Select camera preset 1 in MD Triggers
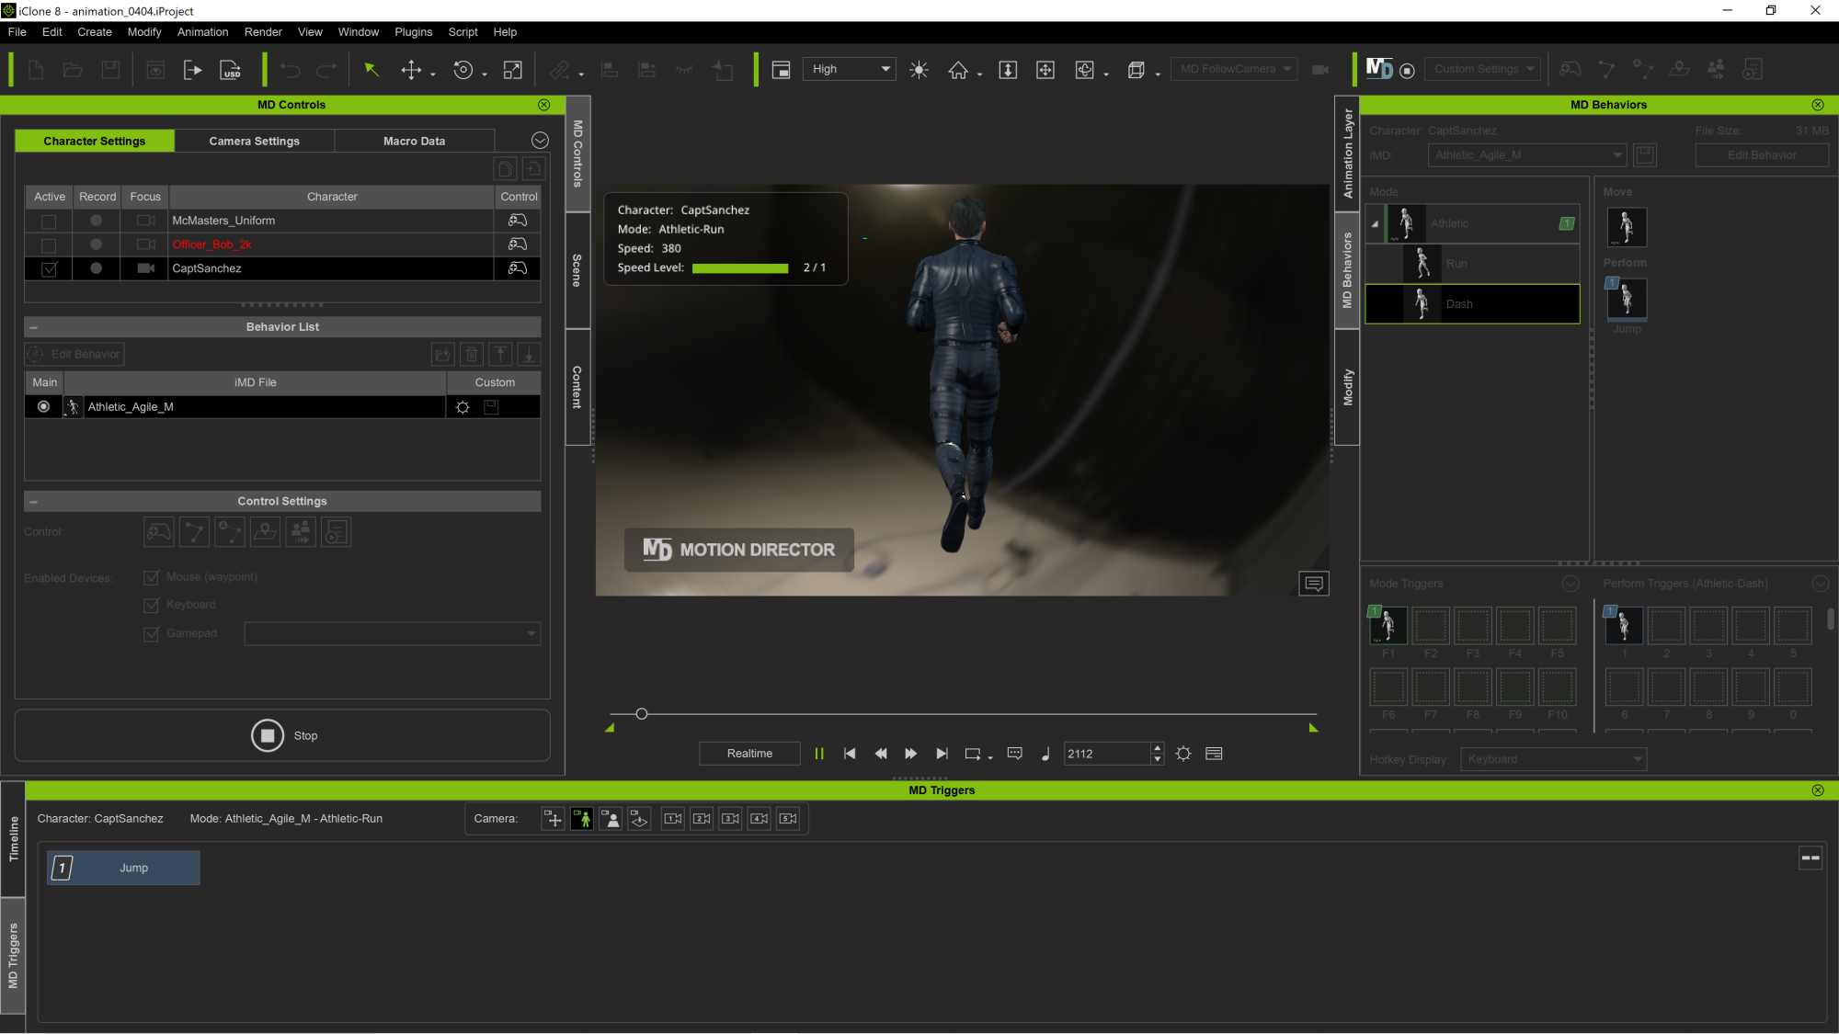 pos(673,819)
